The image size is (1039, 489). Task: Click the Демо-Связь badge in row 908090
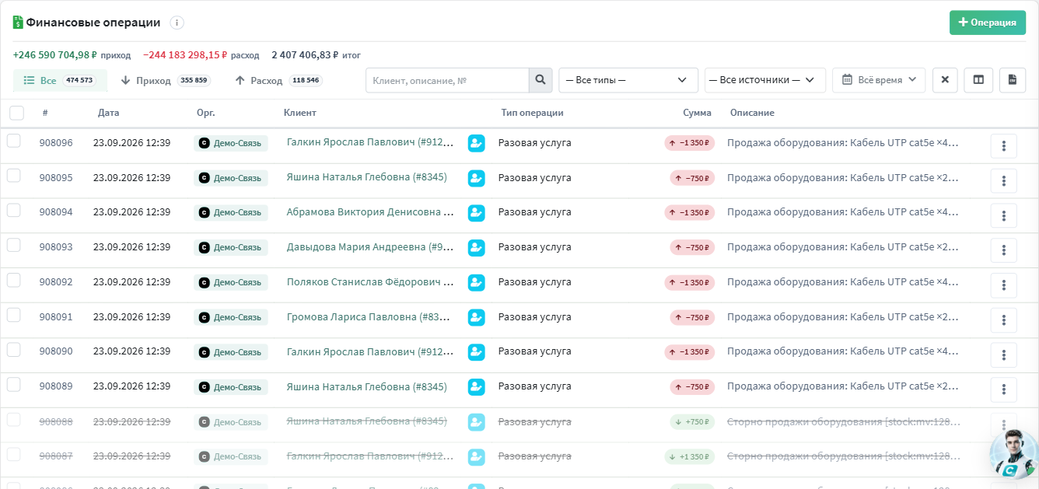pyautogui.click(x=231, y=352)
